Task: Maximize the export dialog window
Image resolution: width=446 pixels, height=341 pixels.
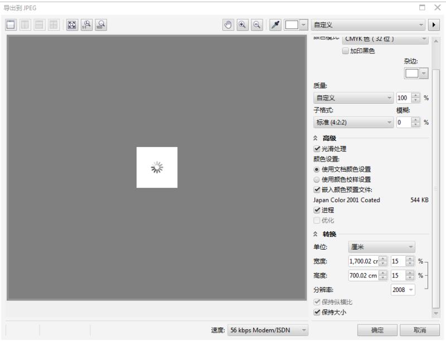Action: pyautogui.click(x=422, y=8)
